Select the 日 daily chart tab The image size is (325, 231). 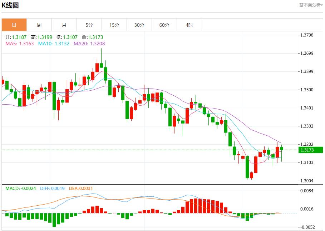click(x=14, y=25)
